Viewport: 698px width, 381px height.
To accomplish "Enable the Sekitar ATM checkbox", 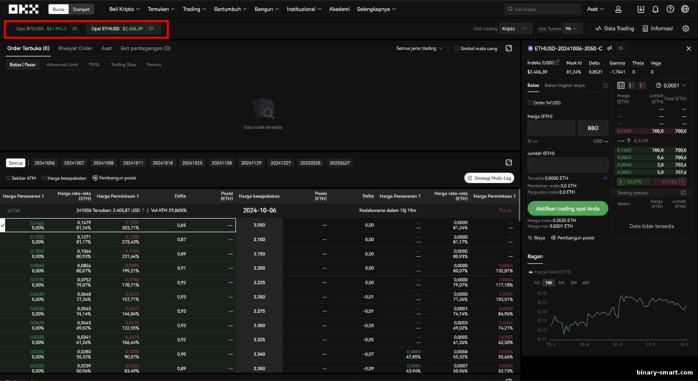I will (x=8, y=178).
